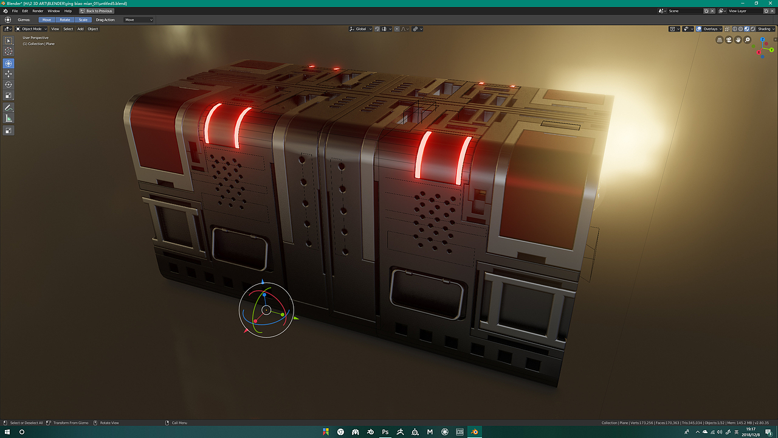
Task: Open the Object Mode dropdown
Action: tap(32, 29)
